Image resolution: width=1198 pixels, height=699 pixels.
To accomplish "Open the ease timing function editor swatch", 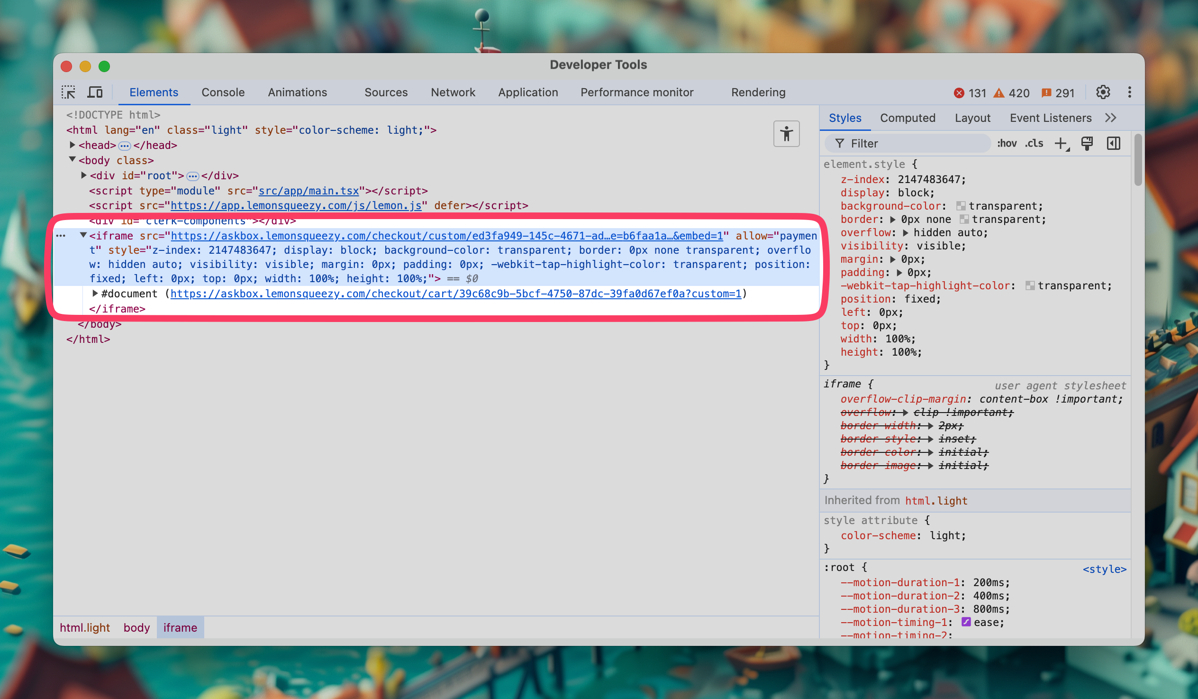I will click(x=966, y=622).
